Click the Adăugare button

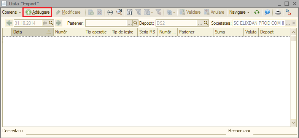point(38,12)
